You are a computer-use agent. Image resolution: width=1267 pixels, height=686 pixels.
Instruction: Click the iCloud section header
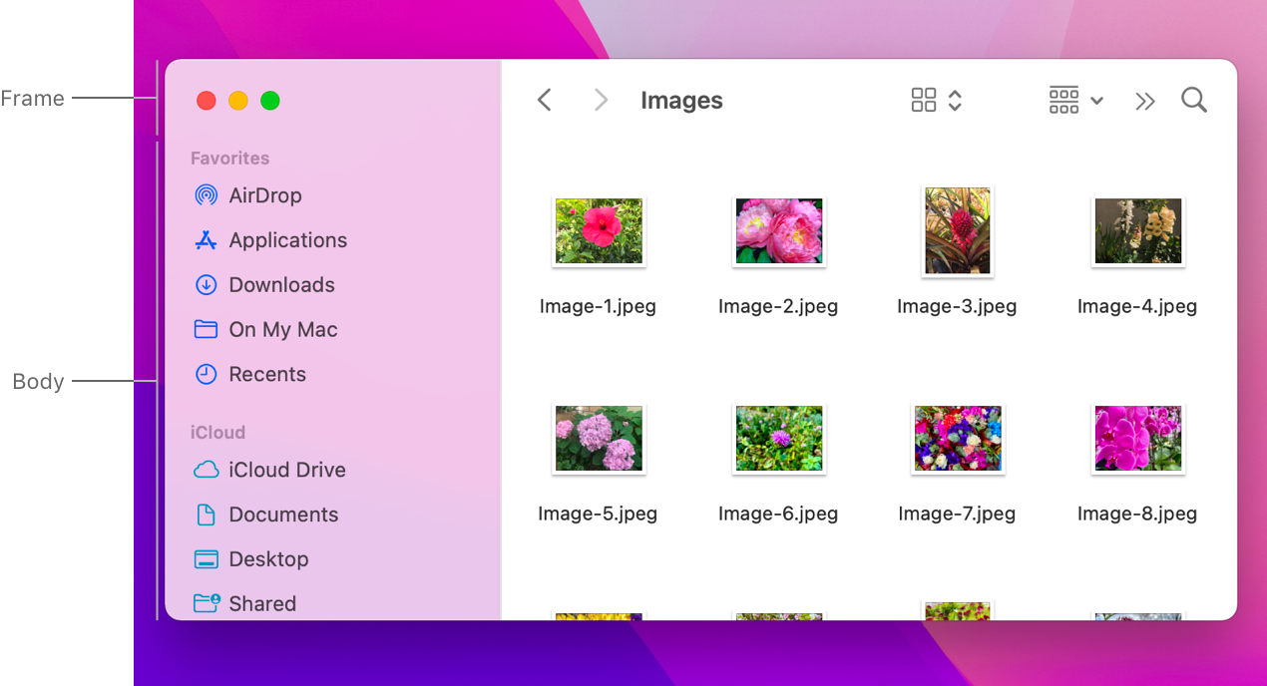218,433
